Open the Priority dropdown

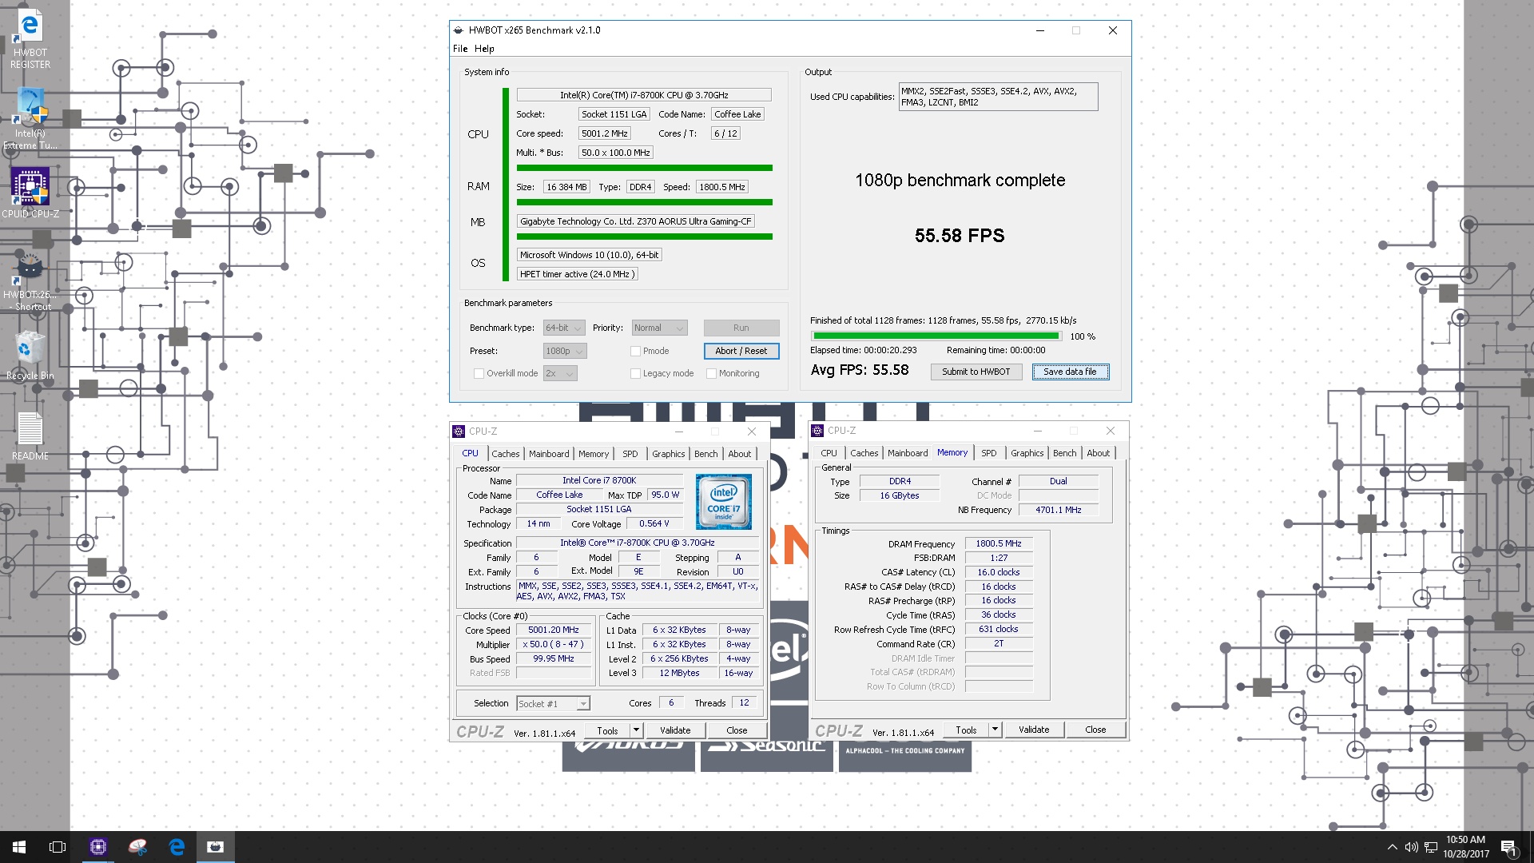[x=659, y=328]
